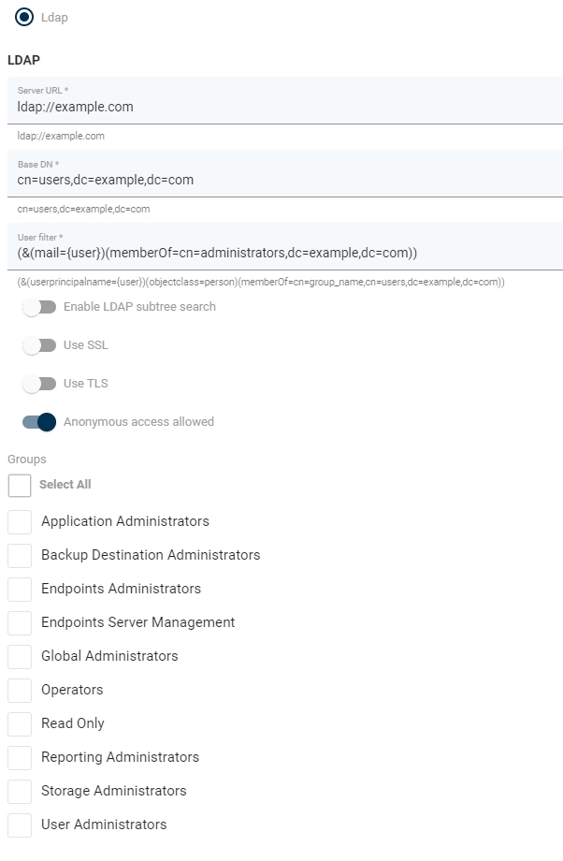Click the Server URL input field
The height and width of the screenshot is (861, 563).
coord(285,107)
